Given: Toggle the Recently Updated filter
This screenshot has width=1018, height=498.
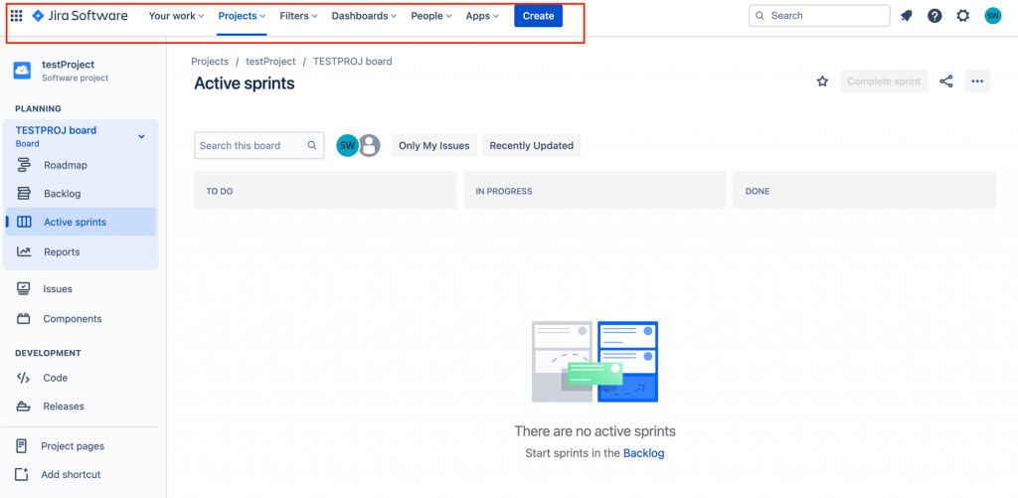Looking at the screenshot, I should tap(532, 145).
